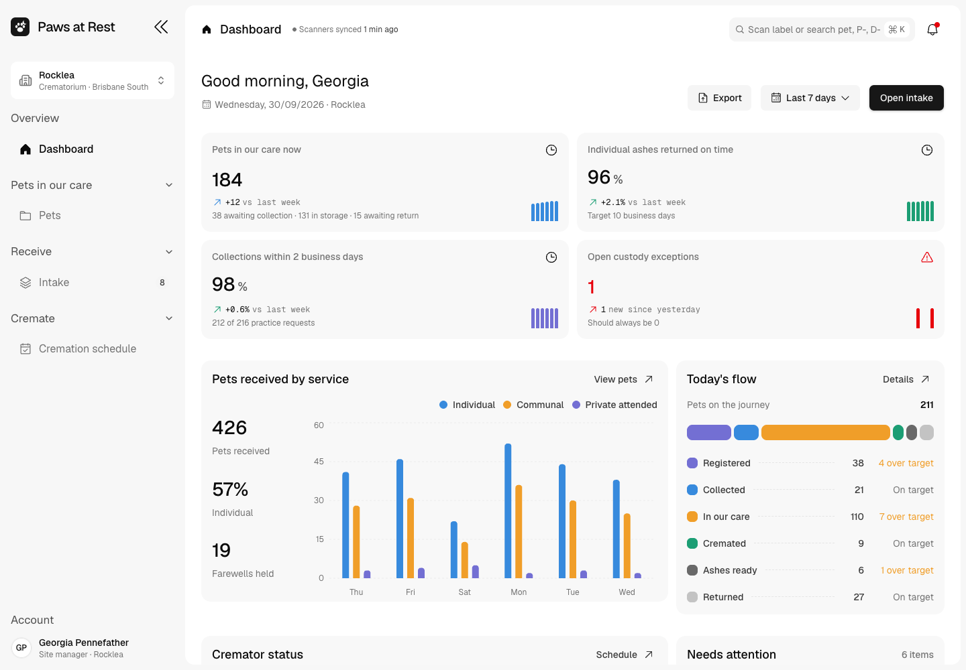Click the arrow icon beside Schedule
Screen dimensions: 966x670
(x=649, y=655)
